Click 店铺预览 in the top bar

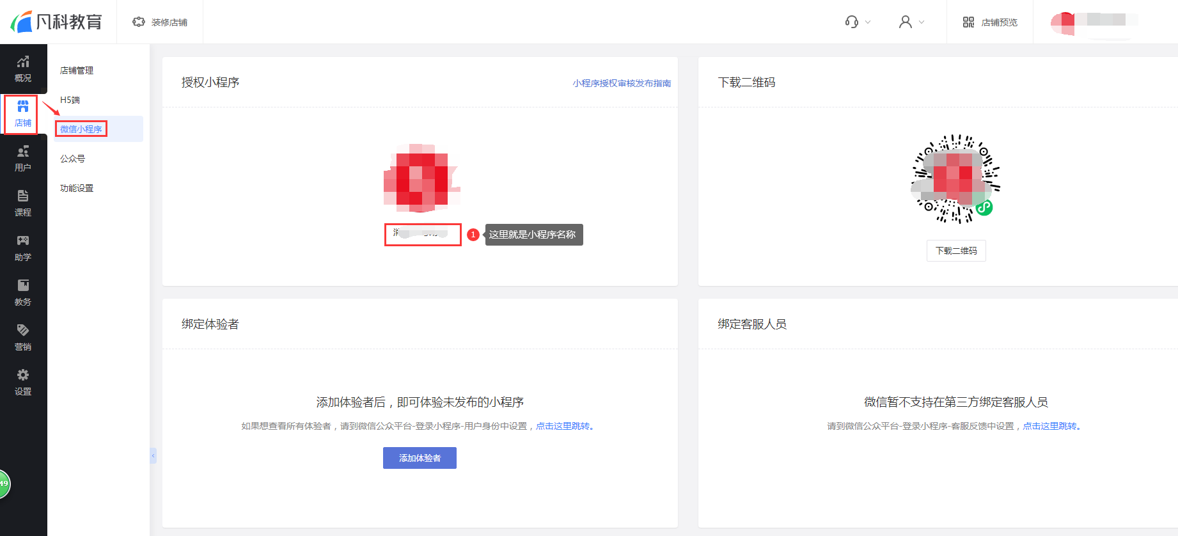[x=990, y=22]
